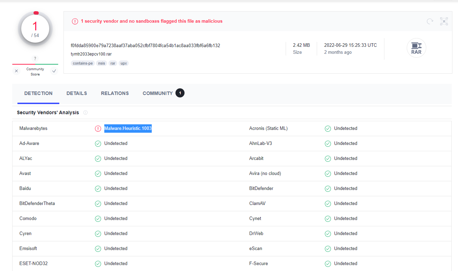This screenshot has height=271, width=458.
Task: Click the eScan undetected check icon
Action: 328,249
